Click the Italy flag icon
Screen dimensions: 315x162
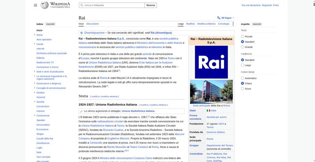pos(208,110)
